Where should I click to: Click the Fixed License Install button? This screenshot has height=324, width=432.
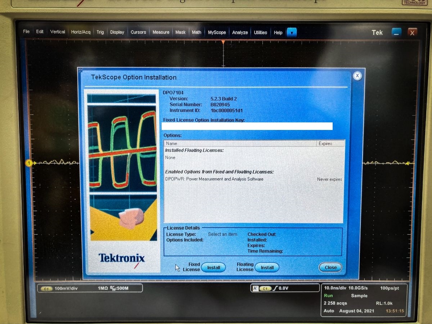coord(213,267)
